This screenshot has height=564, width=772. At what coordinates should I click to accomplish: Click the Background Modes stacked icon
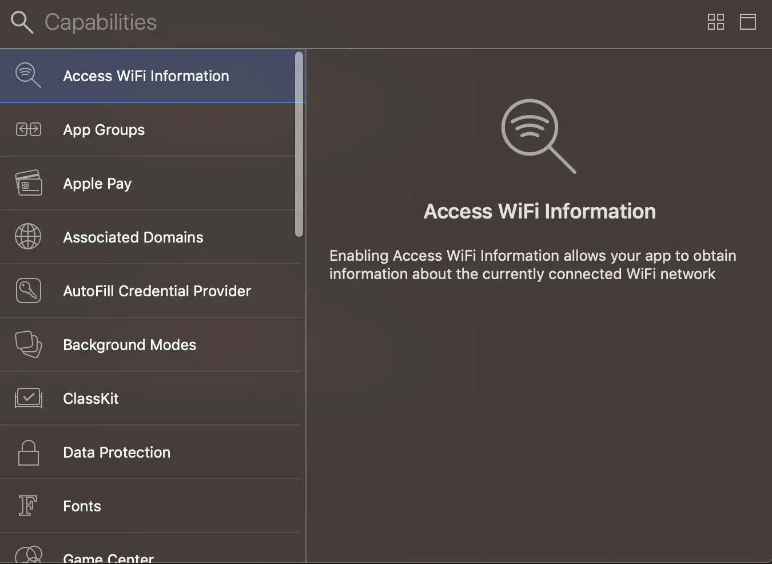[28, 344]
